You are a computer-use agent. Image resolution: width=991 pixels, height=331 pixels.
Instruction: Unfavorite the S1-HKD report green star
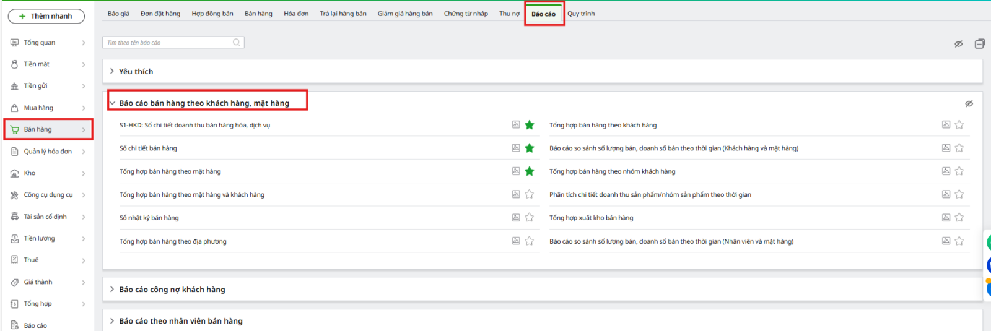[530, 125]
